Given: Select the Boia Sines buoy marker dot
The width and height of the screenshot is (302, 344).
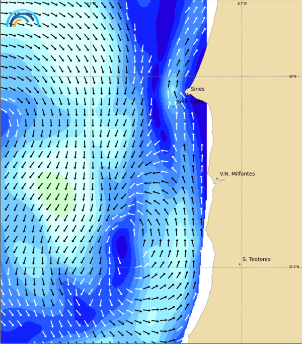Looking at the screenshot, I should coord(173,106).
